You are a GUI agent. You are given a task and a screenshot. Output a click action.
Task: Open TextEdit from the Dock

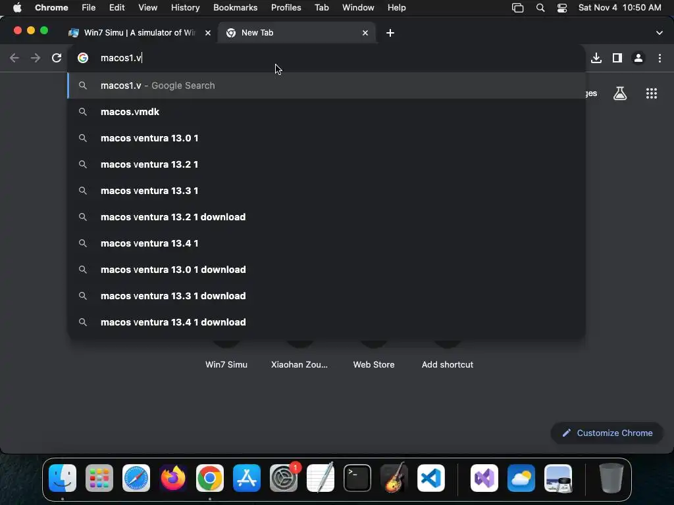321,478
